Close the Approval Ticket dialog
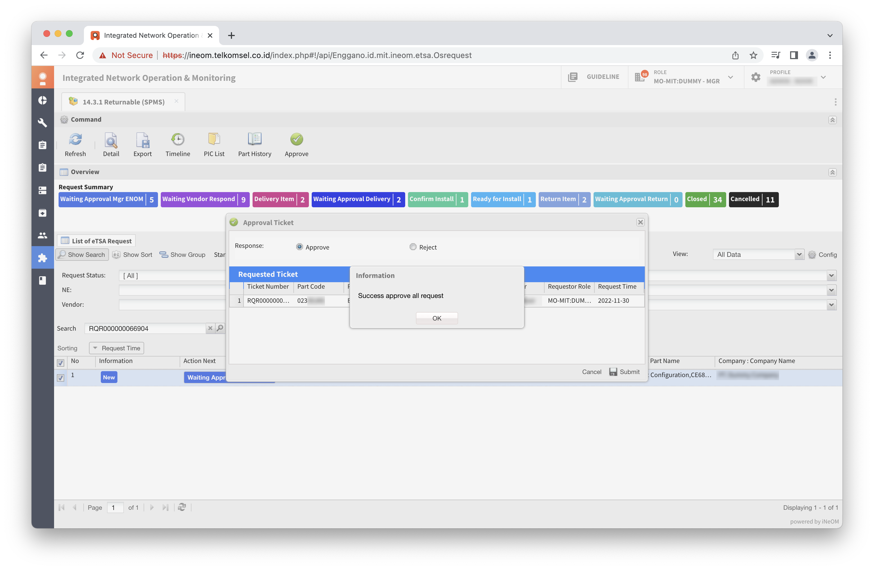The width and height of the screenshot is (874, 570). pyautogui.click(x=641, y=222)
